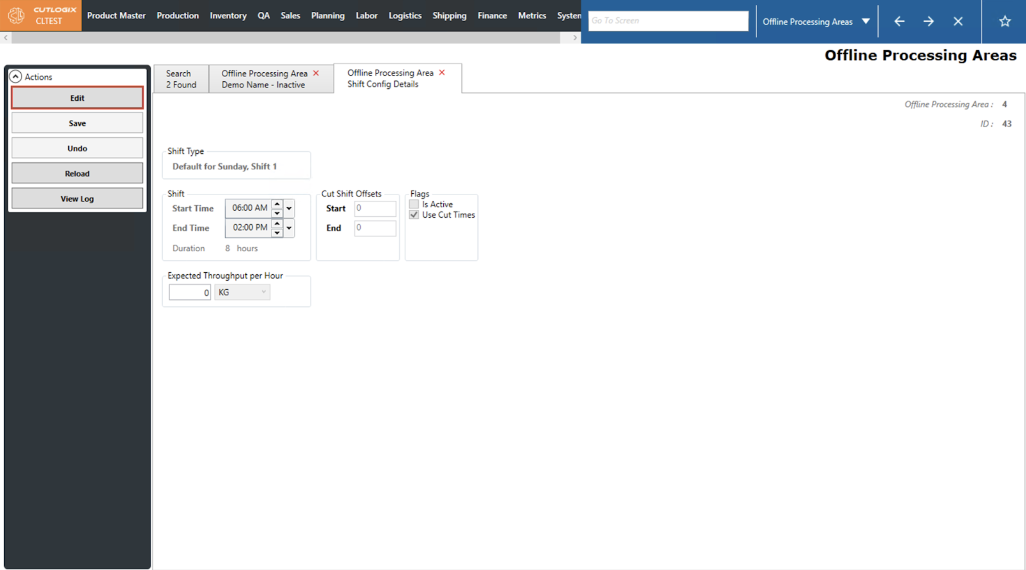Viewport: 1026px width, 570px height.
Task: Uncheck the Use Cut Times checkbox
Action: (414, 215)
